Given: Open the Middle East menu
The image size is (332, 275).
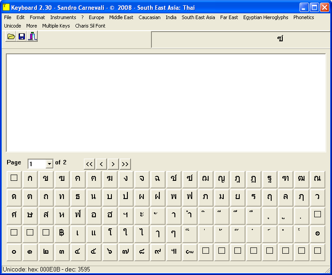Looking at the screenshot, I should 121,17.
